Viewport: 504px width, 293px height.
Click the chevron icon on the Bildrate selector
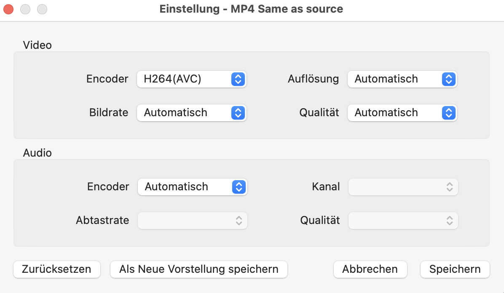pyautogui.click(x=239, y=112)
